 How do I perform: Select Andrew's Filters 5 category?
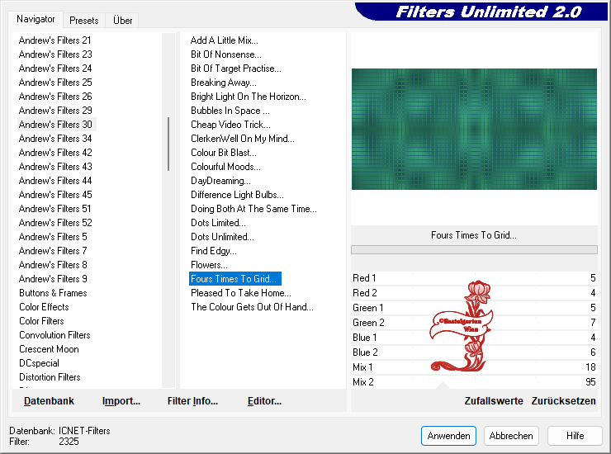pyautogui.click(x=53, y=237)
